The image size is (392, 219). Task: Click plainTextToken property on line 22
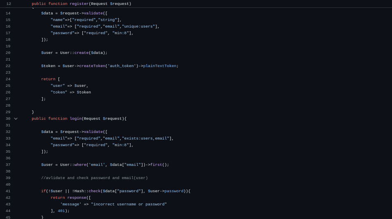161,66
